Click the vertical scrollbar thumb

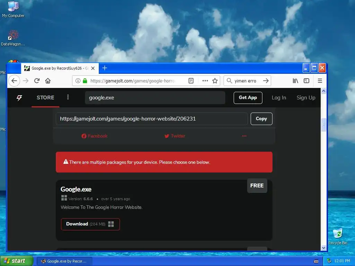(x=323, y=124)
